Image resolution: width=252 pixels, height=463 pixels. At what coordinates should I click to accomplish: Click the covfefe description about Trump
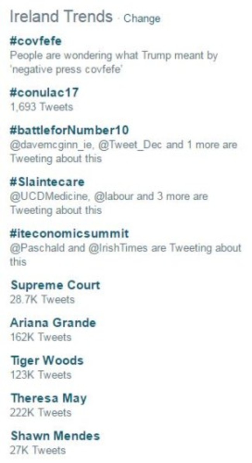(x=114, y=62)
